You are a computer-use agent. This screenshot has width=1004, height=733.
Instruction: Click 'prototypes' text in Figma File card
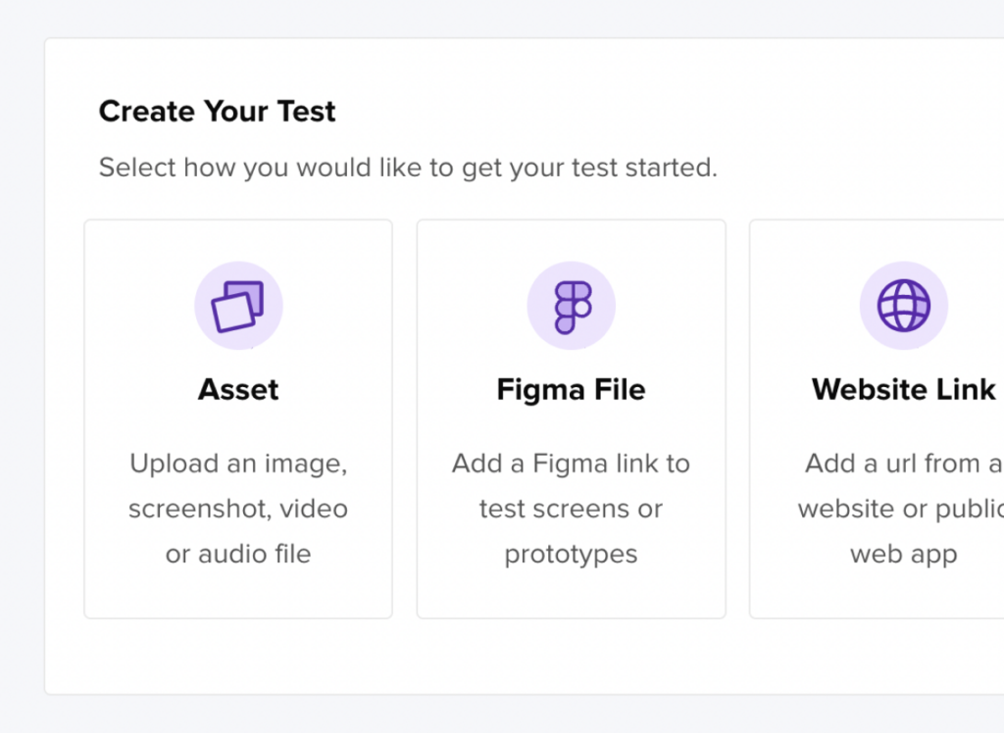pos(571,554)
